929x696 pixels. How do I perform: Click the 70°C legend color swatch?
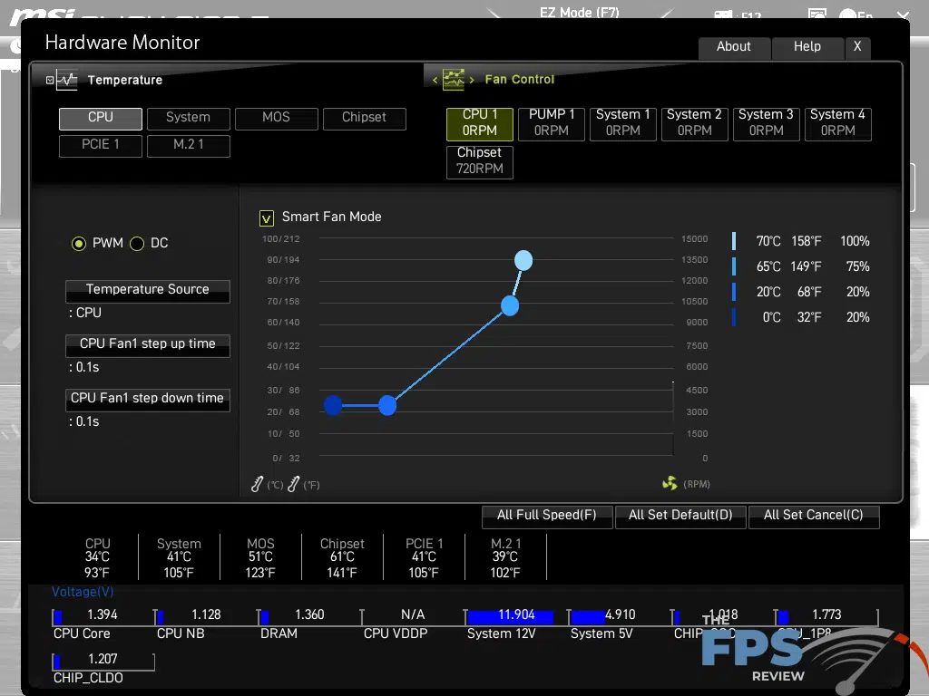point(734,241)
